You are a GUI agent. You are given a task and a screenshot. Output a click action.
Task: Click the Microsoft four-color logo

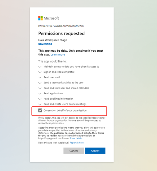pyautogui.click(x=40, y=18)
